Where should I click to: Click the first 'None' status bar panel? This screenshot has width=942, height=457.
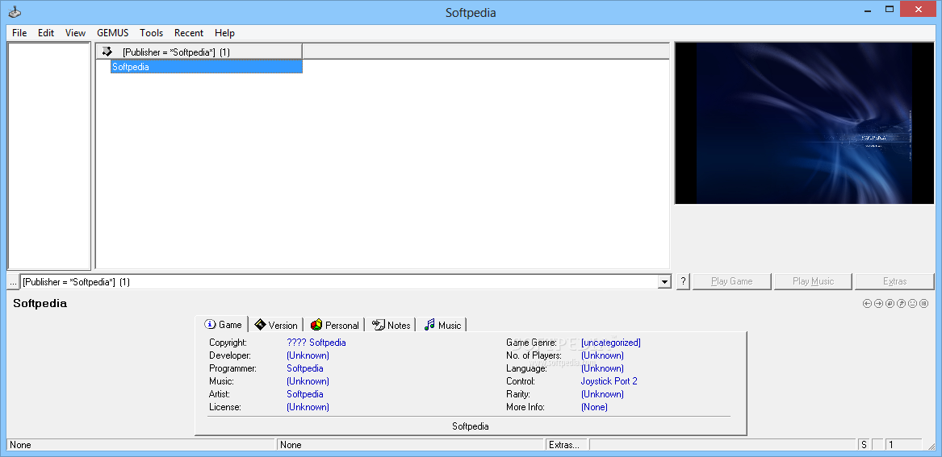140,444
